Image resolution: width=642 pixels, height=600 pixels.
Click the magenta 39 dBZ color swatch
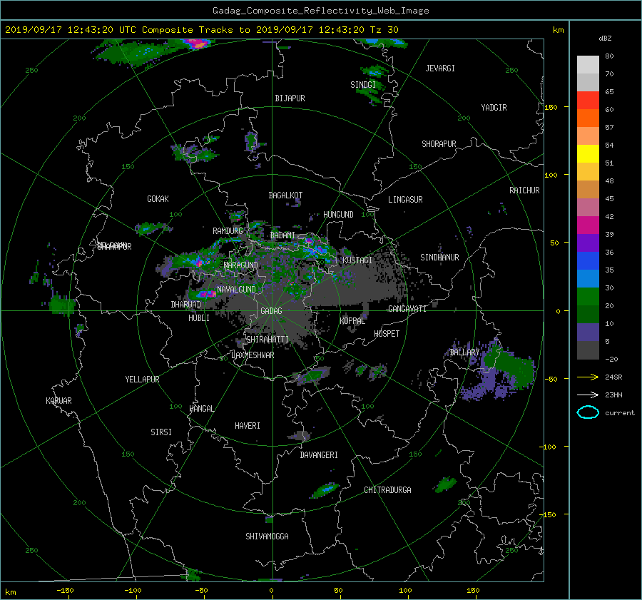tap(588, 225)
